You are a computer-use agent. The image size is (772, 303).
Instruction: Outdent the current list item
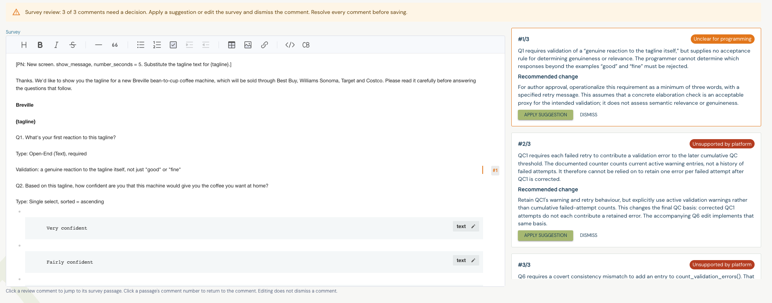point(206,45)
